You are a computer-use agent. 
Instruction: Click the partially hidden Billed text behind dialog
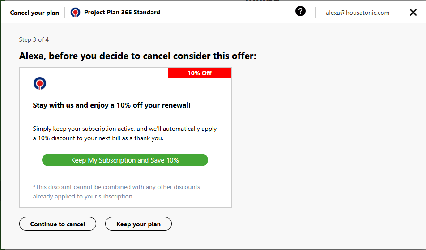(x=262, y=1)
